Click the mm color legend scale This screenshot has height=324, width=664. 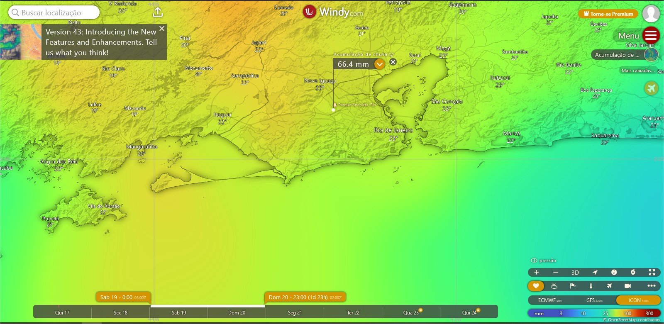coord(594,313)
